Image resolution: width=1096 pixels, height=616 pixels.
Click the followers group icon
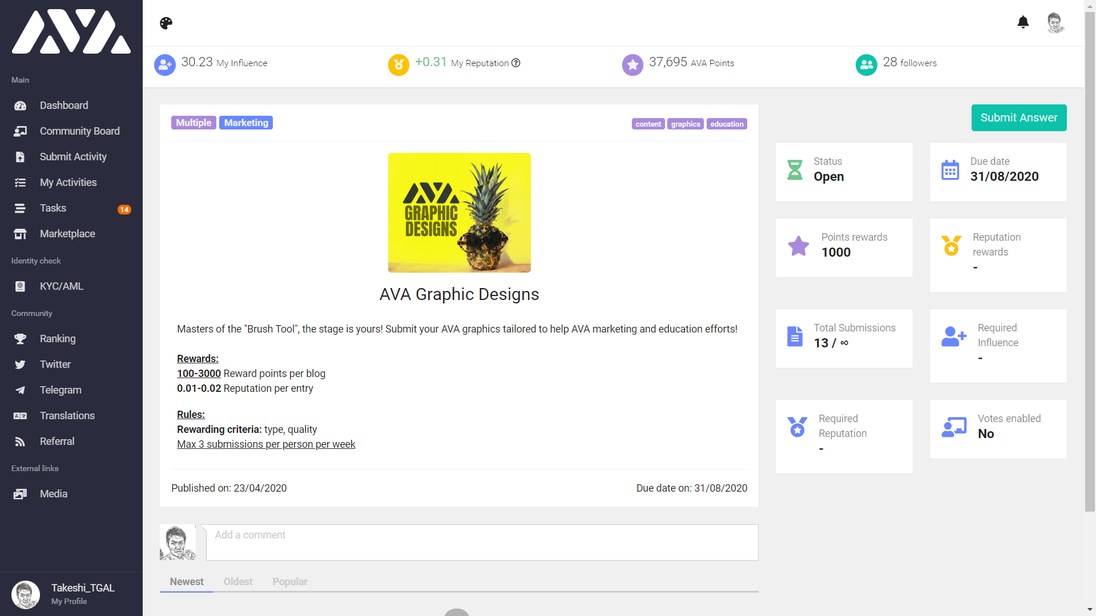867,64
